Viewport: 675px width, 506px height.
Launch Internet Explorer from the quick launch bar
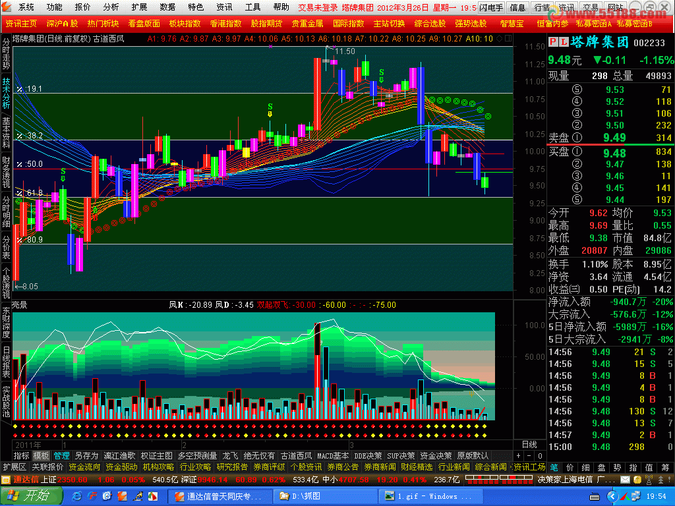pos(76,496)
